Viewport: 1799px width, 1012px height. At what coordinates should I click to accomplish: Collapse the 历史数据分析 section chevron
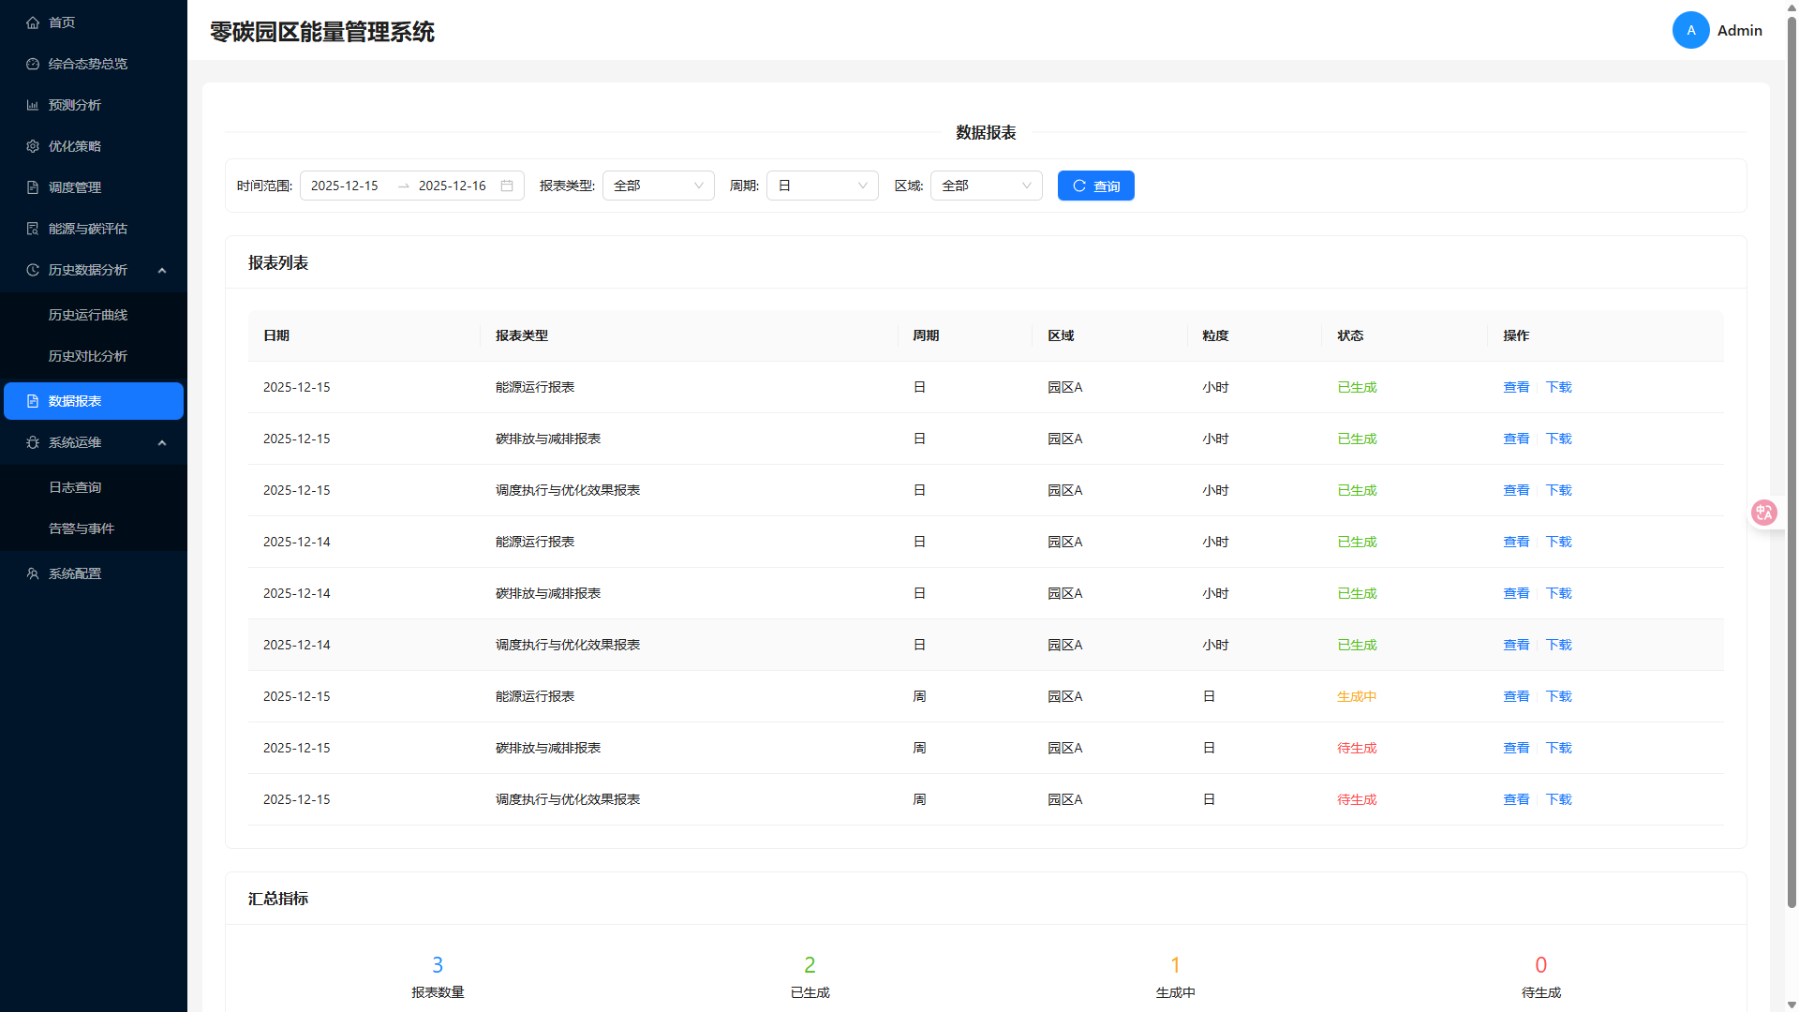(x=162, y=270)
